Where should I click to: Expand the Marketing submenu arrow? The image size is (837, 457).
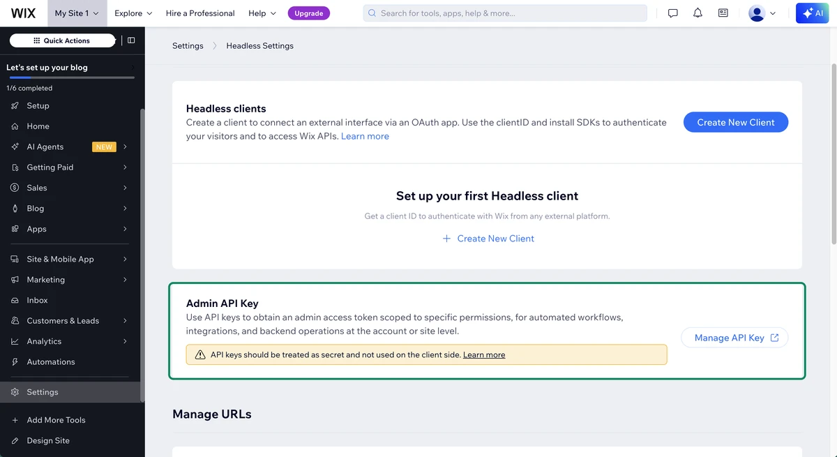click(x=125, y=280)
